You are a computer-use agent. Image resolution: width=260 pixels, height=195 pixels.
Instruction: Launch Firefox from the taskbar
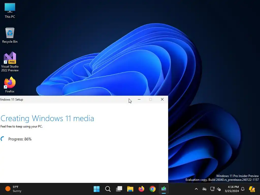coord(141,189)
